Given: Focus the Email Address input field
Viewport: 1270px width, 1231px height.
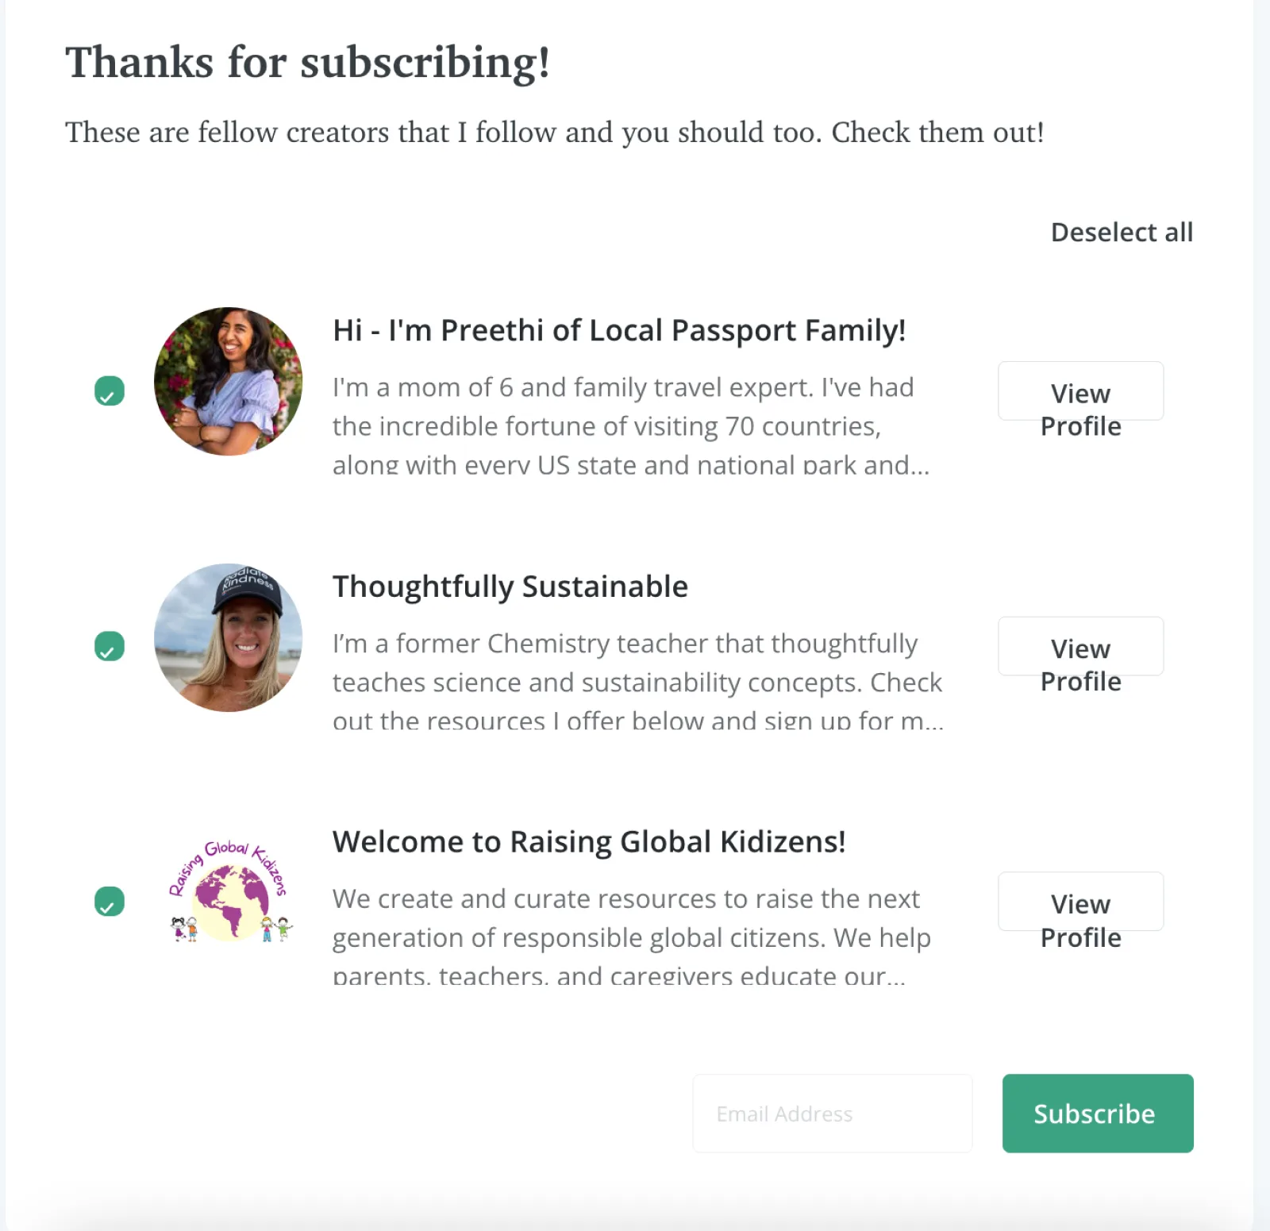Looking at the screenshot, I should pyautogui.click(x=832, y=1114).
